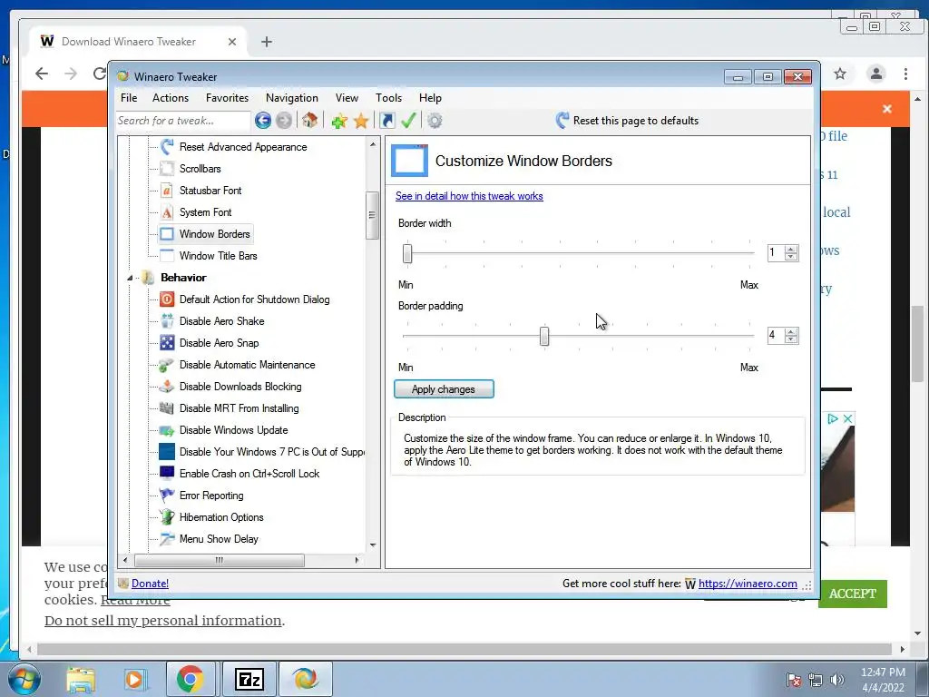The width and height of the screenshot is (929, 697).
Task: Open Windows Explorer folder in taskbar
Action: tap(81, 680)
